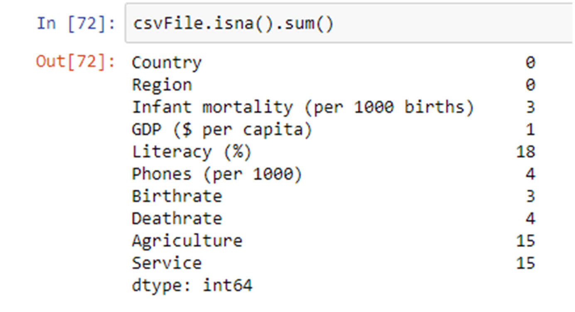This screenshot has width=575, height=312.
Task: Click the Literacy (%) row label
Action: (x=192, y=152)
